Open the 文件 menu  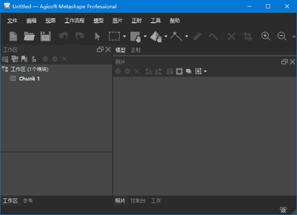pyautogui.click(x=13, y=21)
